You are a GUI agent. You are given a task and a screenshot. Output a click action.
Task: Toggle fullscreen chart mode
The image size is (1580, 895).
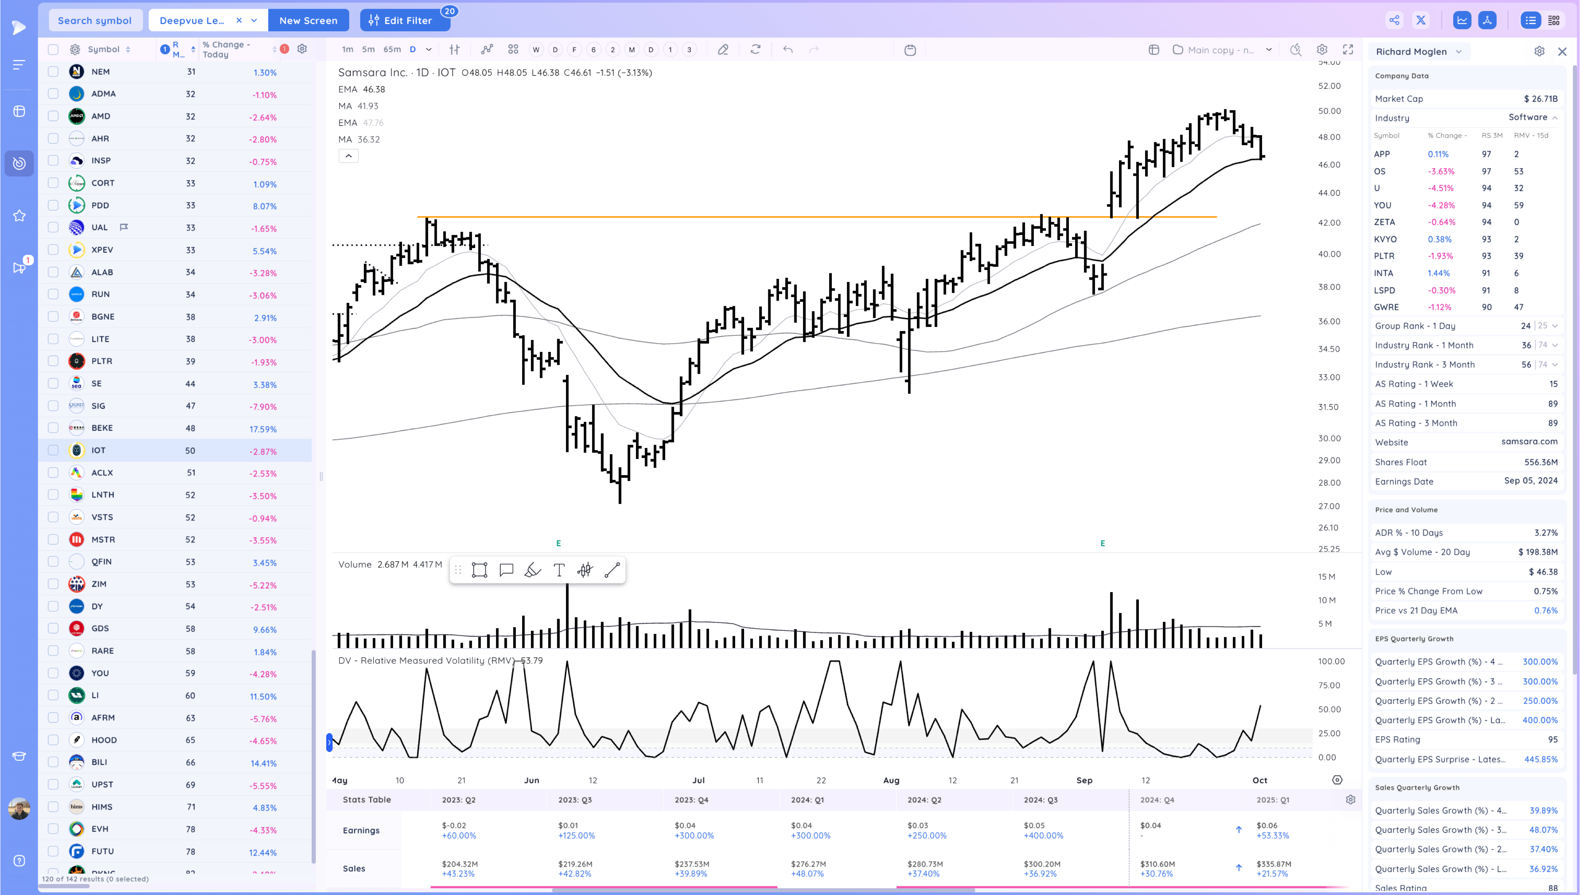1348,49
